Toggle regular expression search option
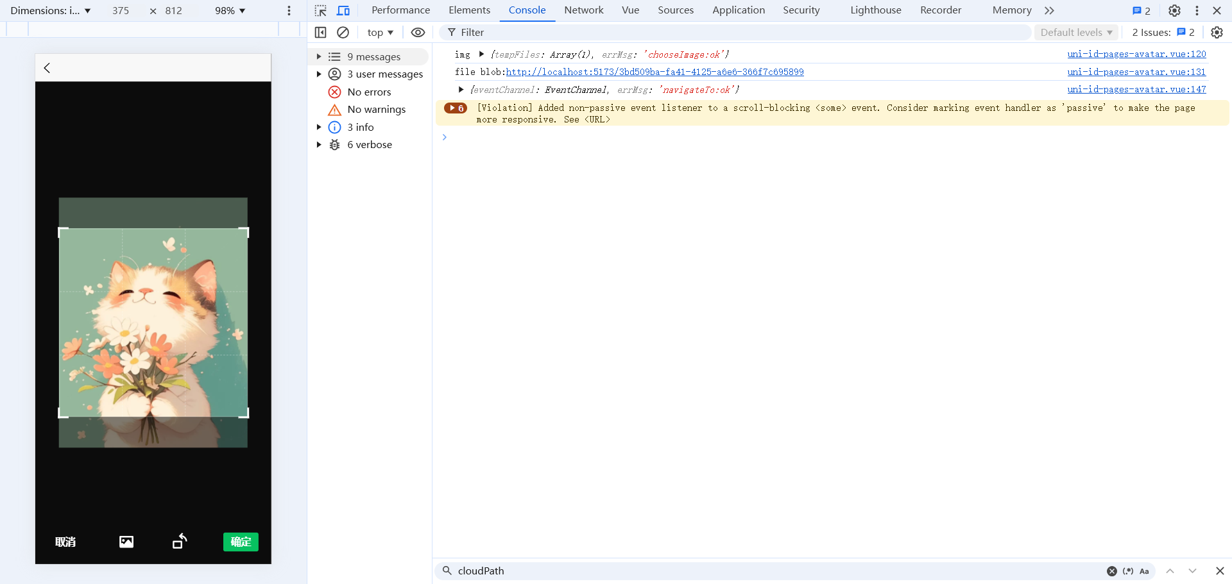 click(x=1128, y=571)
